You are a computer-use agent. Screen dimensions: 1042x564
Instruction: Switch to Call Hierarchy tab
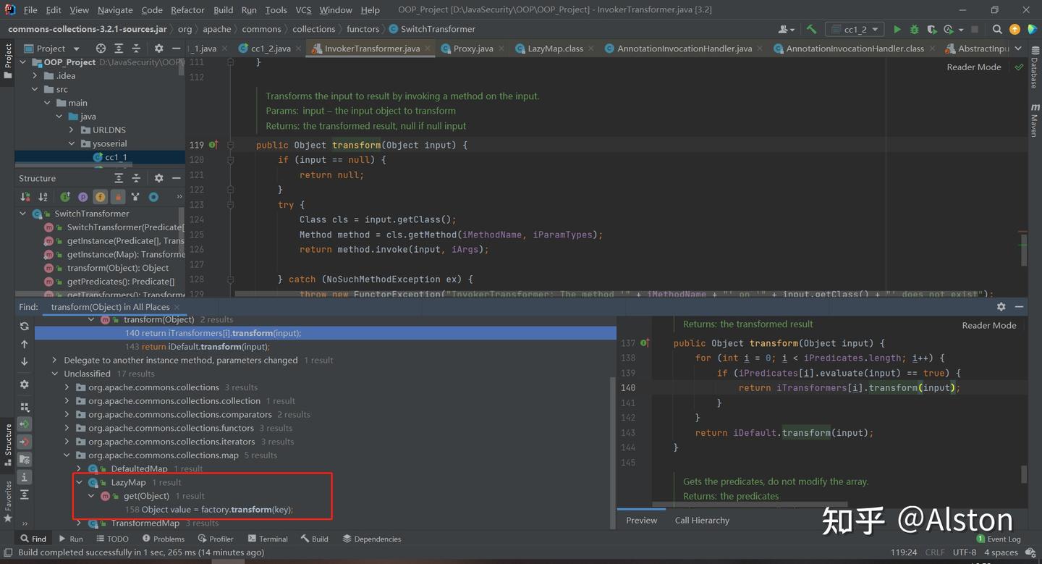click(702, 520)
